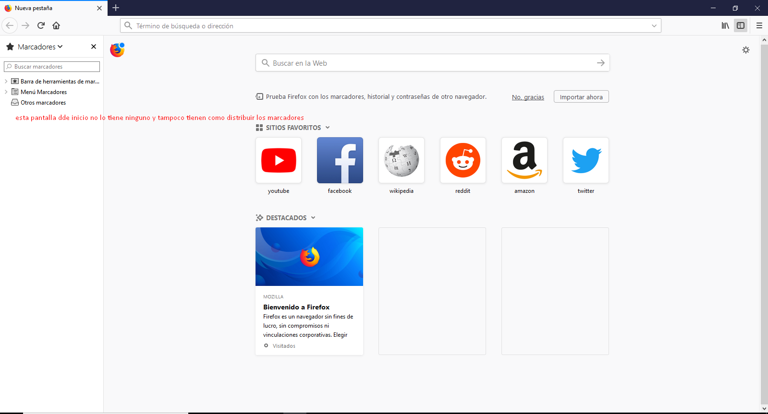Open the home page icon
The image size is (768, 414).
pyautogui.click(x=56, y=25)
